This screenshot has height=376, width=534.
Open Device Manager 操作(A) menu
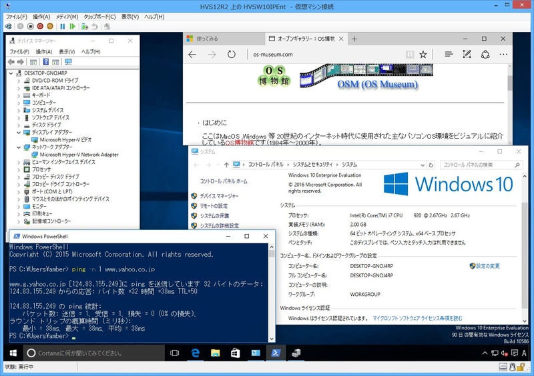coord(44,51)
